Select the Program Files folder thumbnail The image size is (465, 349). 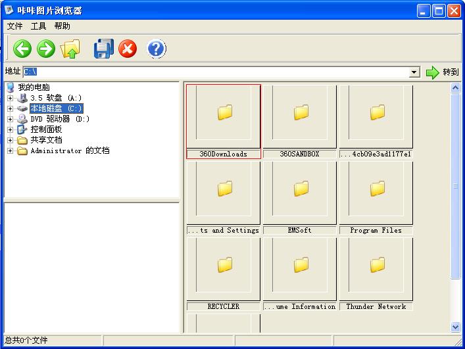[376, 193]
